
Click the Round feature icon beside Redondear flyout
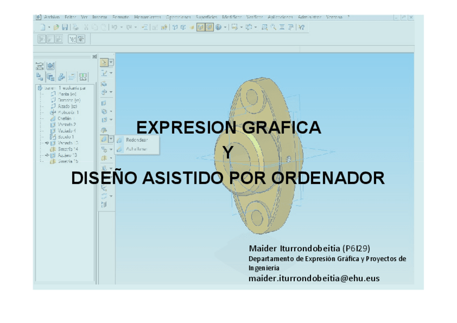point(104,139)
